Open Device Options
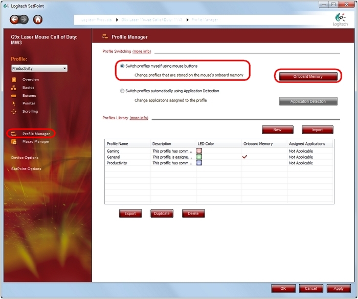 point(25,158)
